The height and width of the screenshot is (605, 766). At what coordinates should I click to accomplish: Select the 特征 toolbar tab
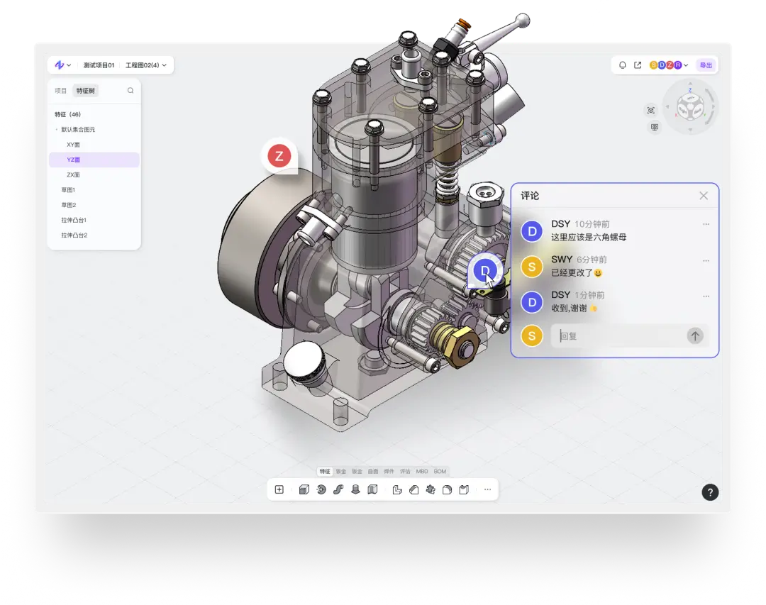(325, 472)
